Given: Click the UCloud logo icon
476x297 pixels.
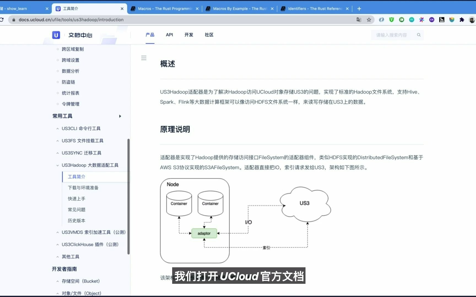Looking at the screenshot, I should point(56,35).
